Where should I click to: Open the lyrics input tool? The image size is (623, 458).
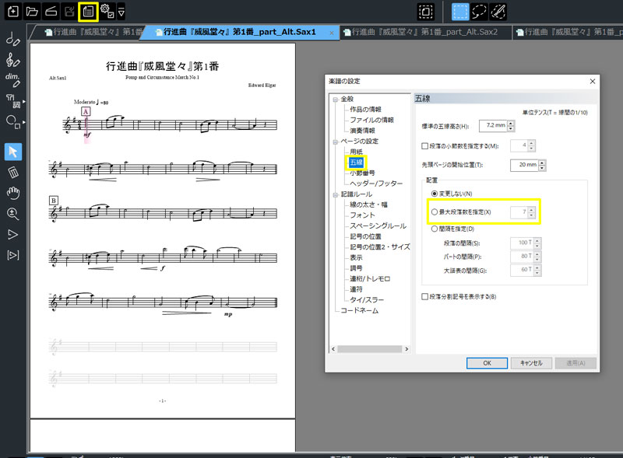coord(12,100)
